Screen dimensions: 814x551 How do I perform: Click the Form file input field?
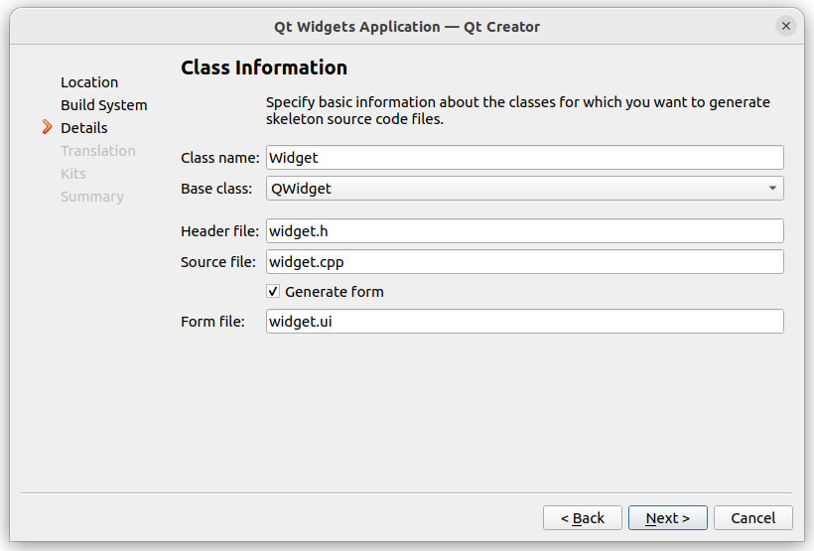525,321
